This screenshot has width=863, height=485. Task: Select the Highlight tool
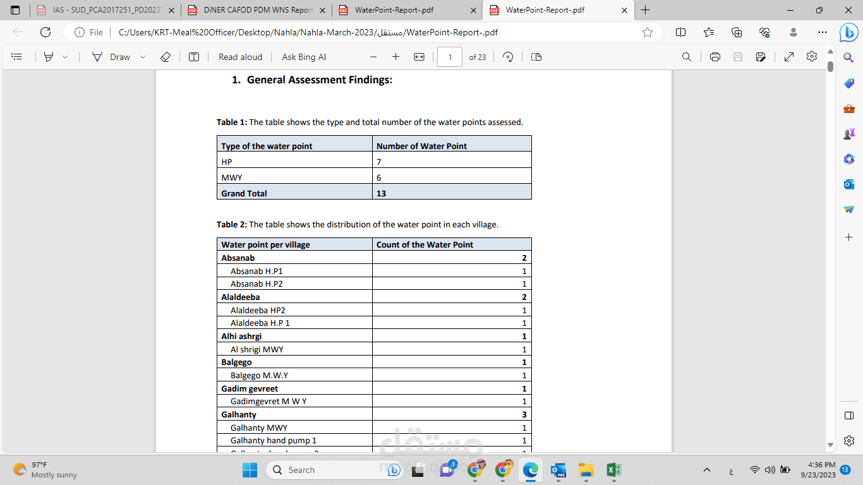[x=49, y=57]
